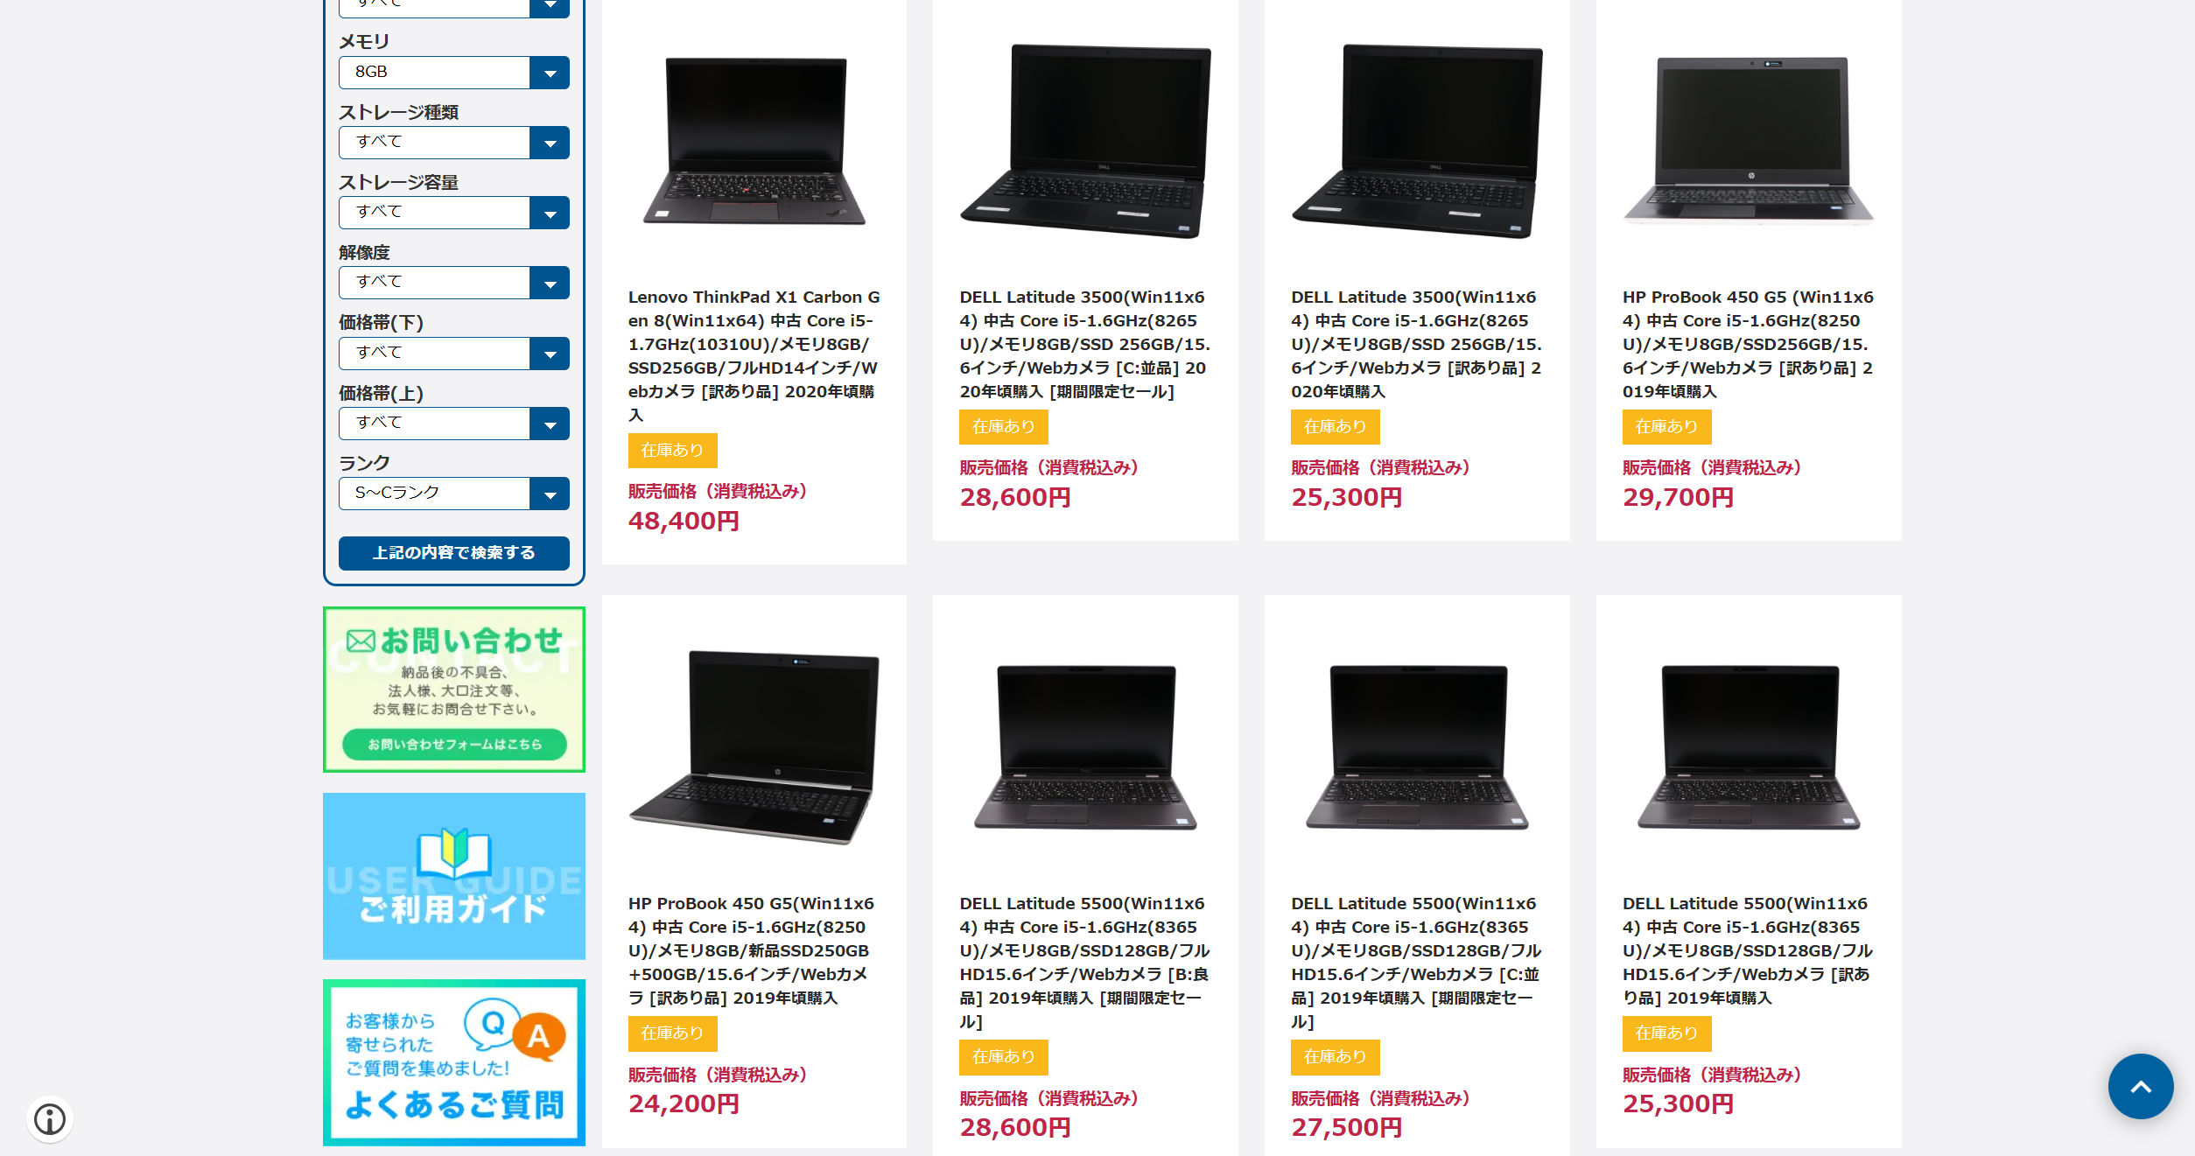Open the よくあるご質問 FAQ banner
This screenshot has width=2195, height=1156.
coord(454,1062)
